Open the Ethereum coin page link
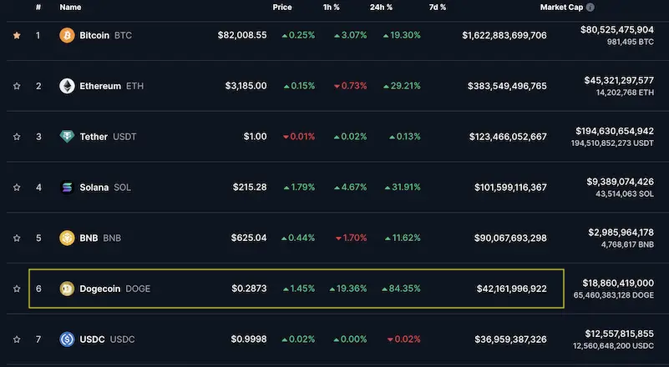The height and width of the screenshot is (367, 669). click(100, 86)
